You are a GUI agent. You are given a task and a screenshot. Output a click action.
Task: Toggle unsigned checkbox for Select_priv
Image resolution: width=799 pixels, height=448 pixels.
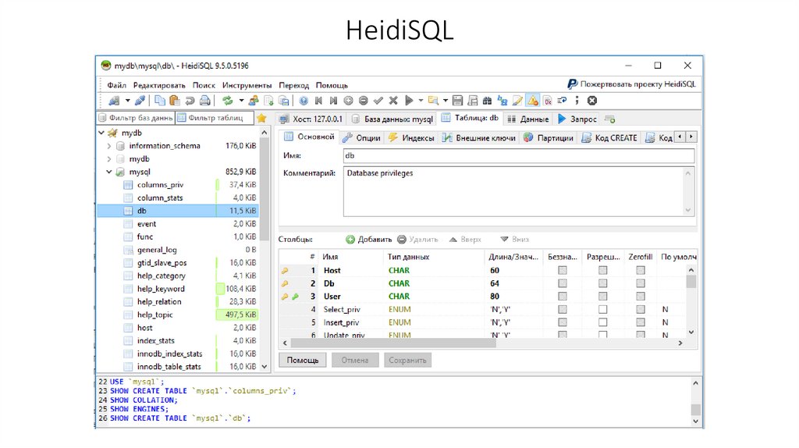tap(563, 309)
